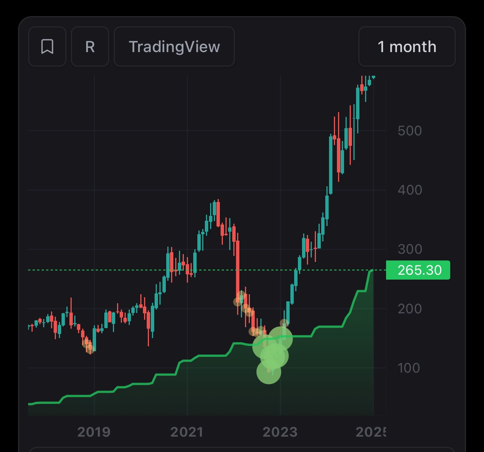Click the 500 price scale label
Image resolution: width=484 pixels, height=452 pixels.
pos(410,131)
